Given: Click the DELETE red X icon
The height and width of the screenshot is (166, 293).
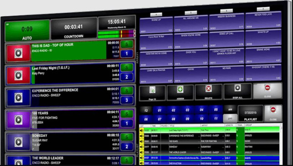Looking at the screenshot, I should pyautogui.click(x=208, y=89).
